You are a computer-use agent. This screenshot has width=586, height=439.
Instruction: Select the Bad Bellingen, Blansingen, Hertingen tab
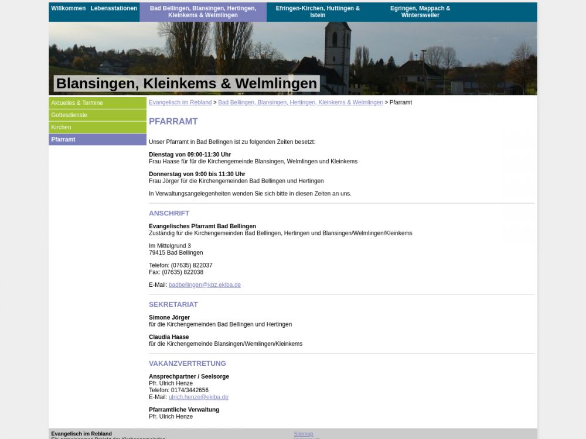(x=203, y=12)
